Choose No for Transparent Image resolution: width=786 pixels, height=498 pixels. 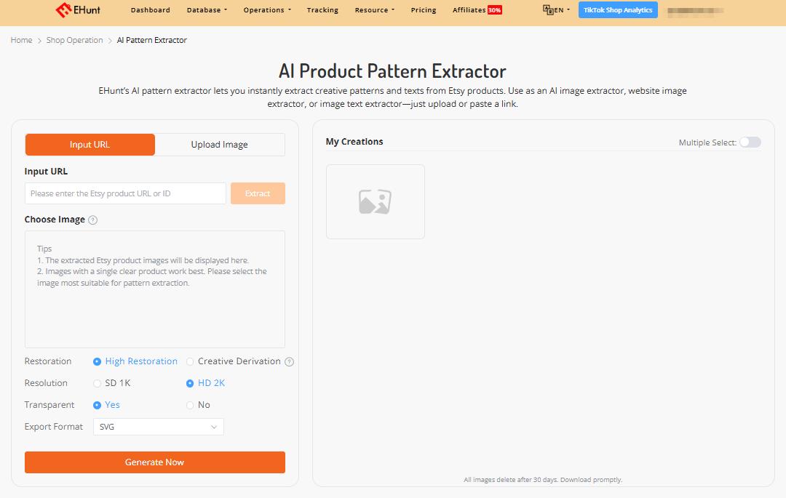pyautogui.click(x=190, y=405)
